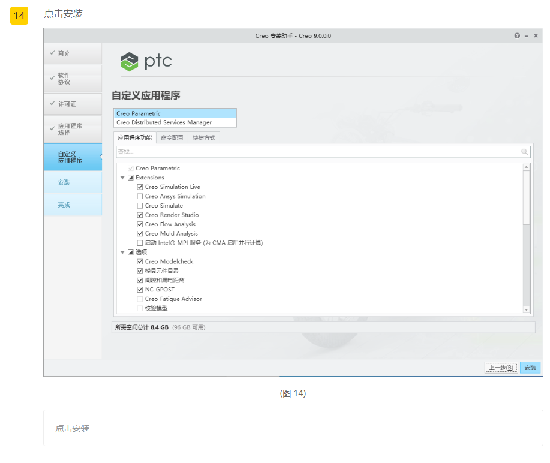Click scrollbar up arrow in feature list
This screenshot has height=463, width=550.
(x=526, y=167)
